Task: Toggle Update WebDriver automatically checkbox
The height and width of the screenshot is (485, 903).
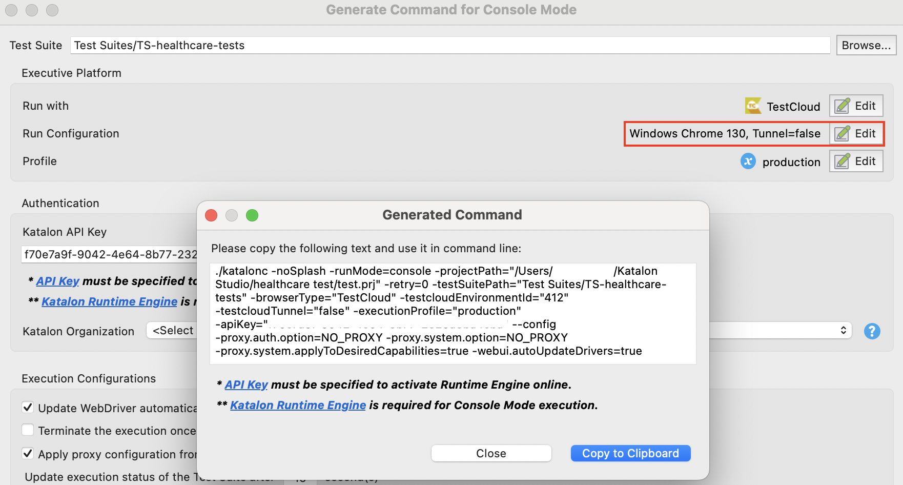Action: (28, 408)
